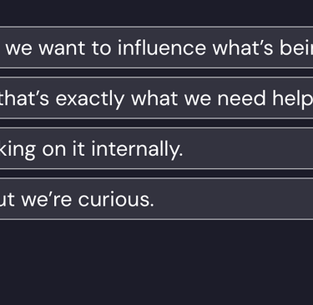This screenshot has width=313, height=305.
Task: Tap the text 'we want to influence'
Action: coord(106,47)
